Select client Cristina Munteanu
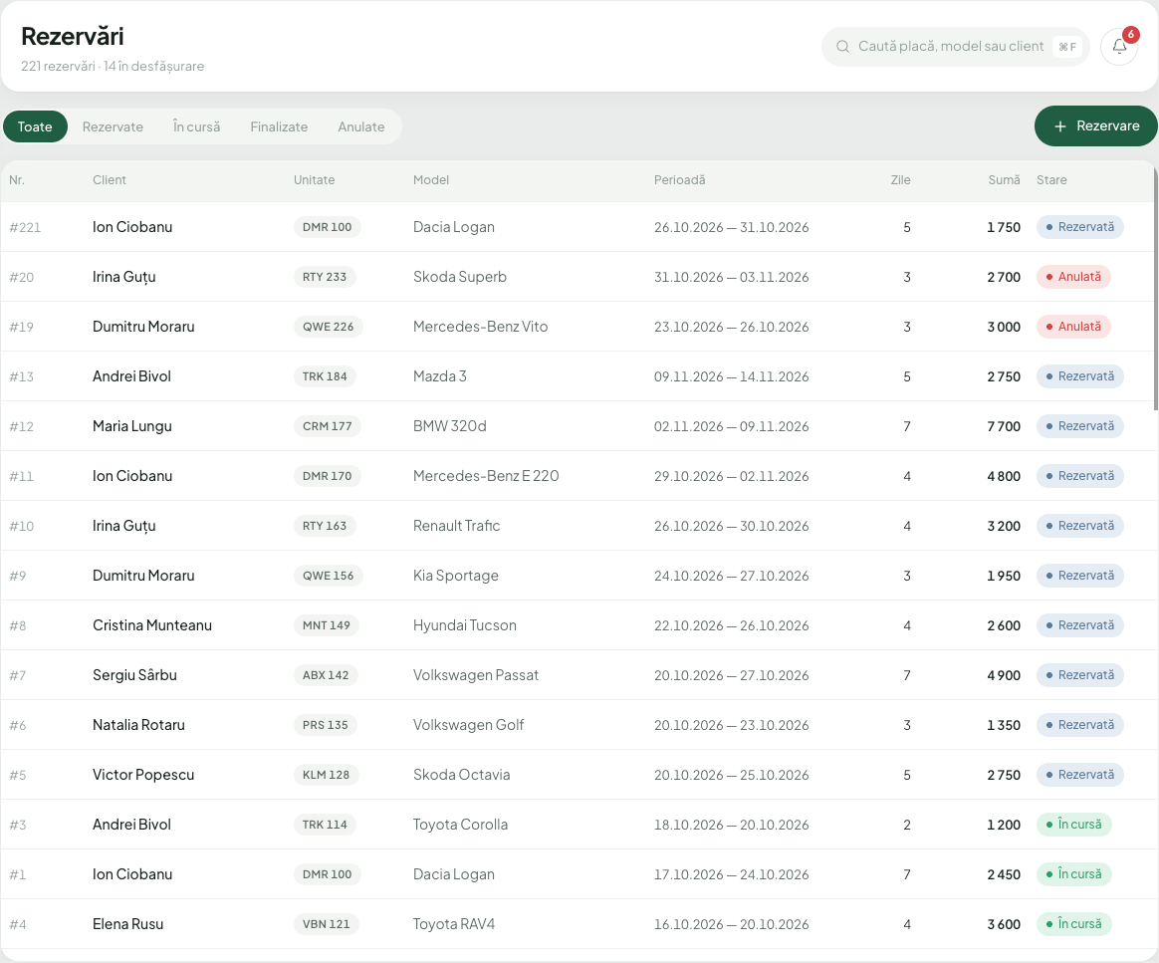The width and height of the screenshot is (1159, 963). (152, 625)
